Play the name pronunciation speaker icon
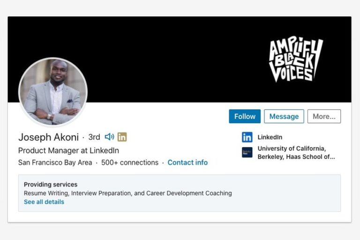The width and height of the screenshot is (360, 240). 109,137
